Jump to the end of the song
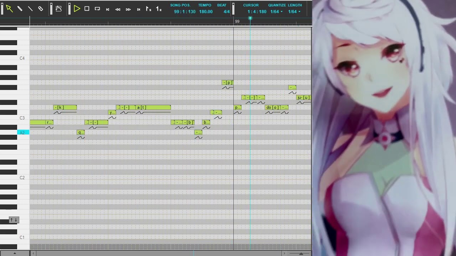This screenshot has width=456, height=256. pos(139,9)
